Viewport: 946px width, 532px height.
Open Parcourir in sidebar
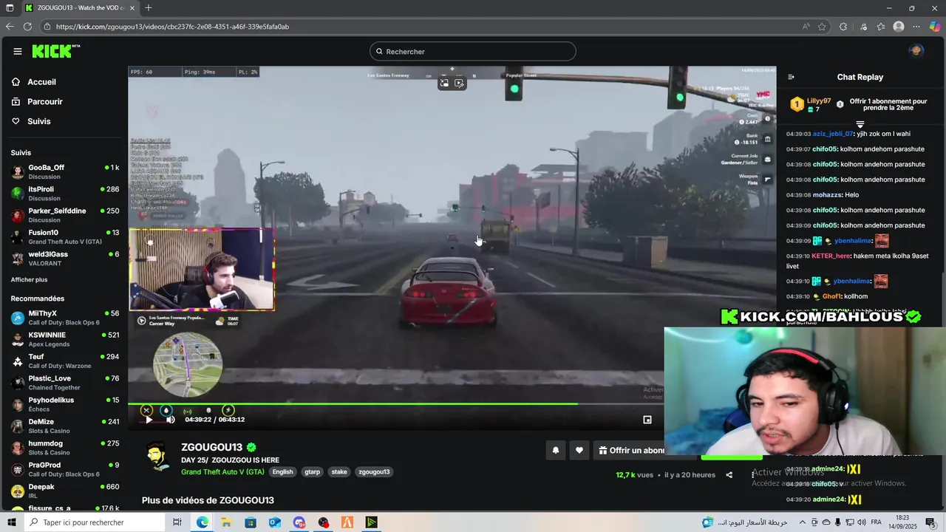(x=45, y=102)
